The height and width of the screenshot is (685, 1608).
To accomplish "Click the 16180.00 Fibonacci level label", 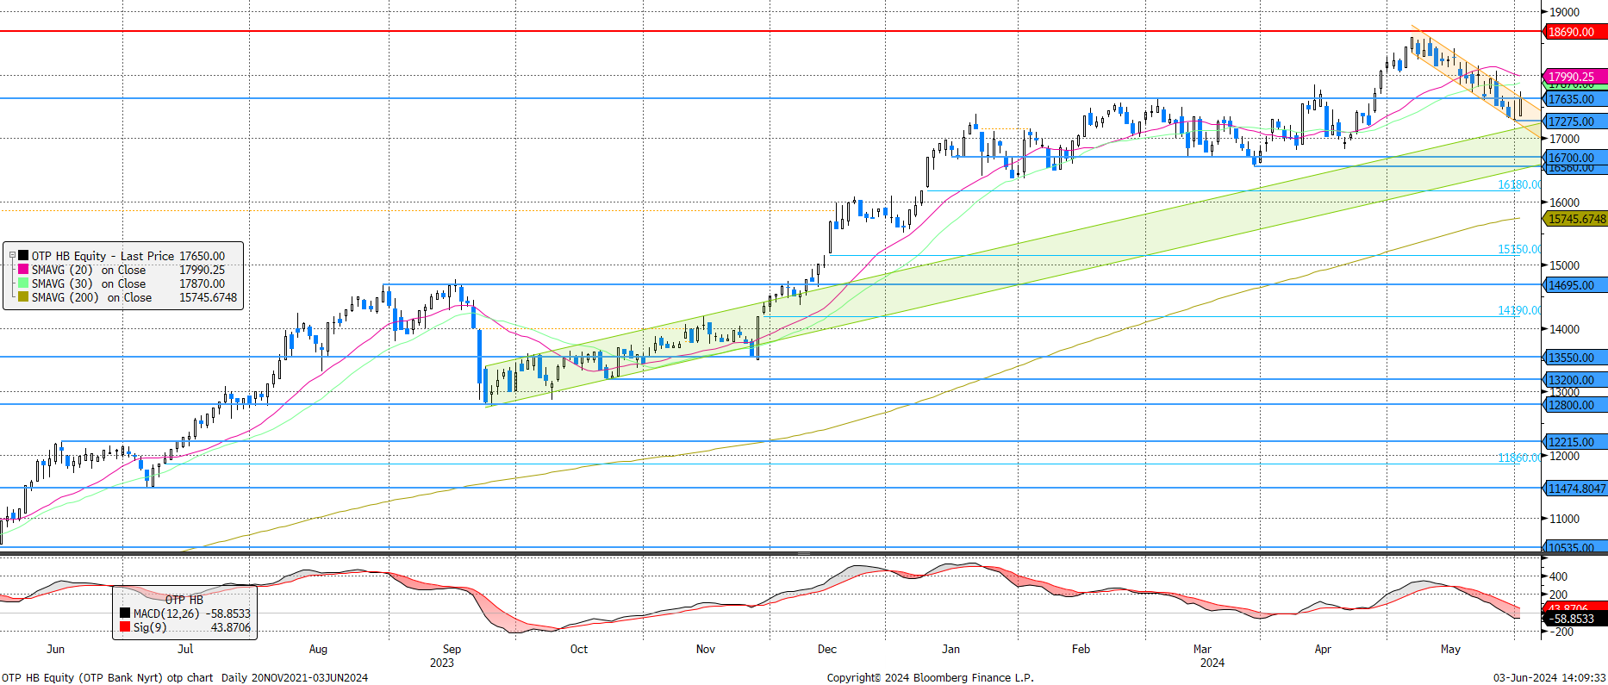I will point(1519,184).
